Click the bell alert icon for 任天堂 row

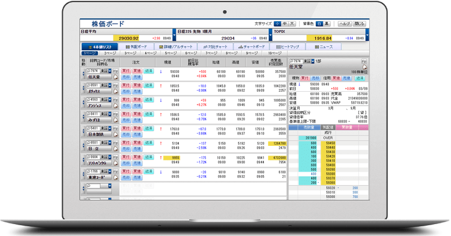pos(116,77)
